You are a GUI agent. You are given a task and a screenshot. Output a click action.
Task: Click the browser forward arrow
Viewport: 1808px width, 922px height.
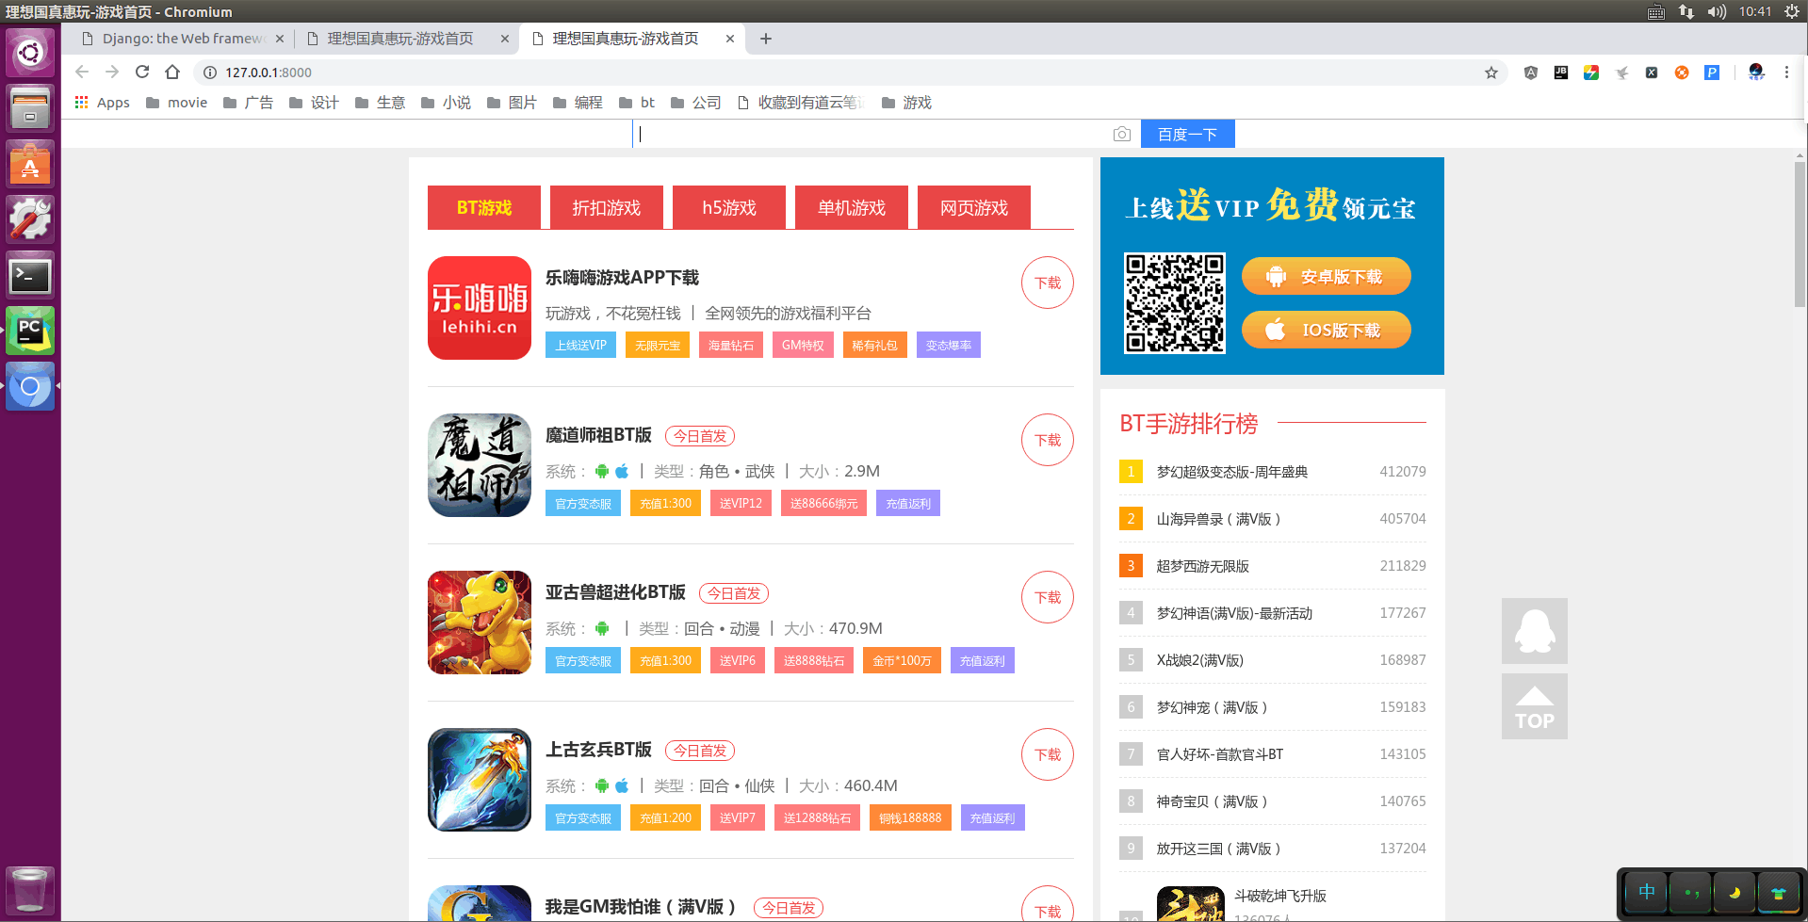tap(112, 73)
